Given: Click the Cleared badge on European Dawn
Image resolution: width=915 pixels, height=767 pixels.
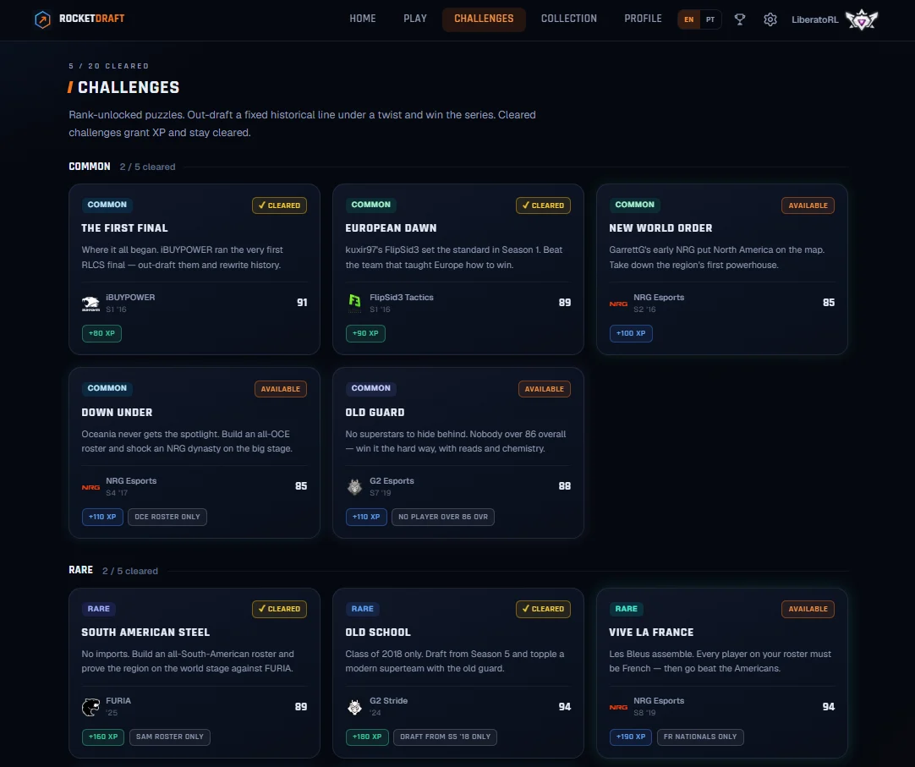Looking at the screenshot, I should [x=543, y=205].
